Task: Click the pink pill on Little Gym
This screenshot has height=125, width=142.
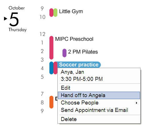Action: click(x=51, y=13)
